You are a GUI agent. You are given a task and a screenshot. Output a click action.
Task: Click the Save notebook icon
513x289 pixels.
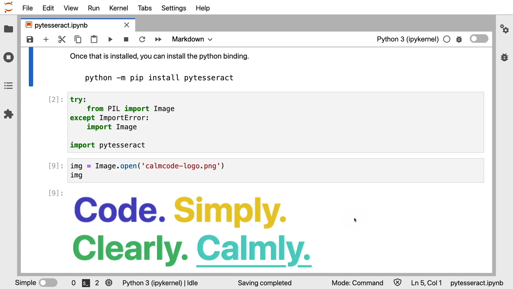30,40
